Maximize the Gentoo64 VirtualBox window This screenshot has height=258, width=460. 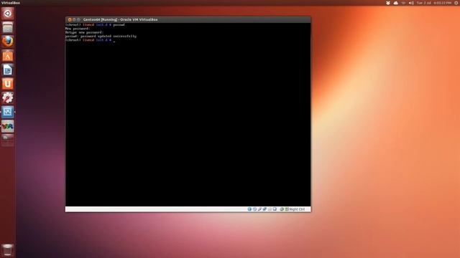coord(78,19)
